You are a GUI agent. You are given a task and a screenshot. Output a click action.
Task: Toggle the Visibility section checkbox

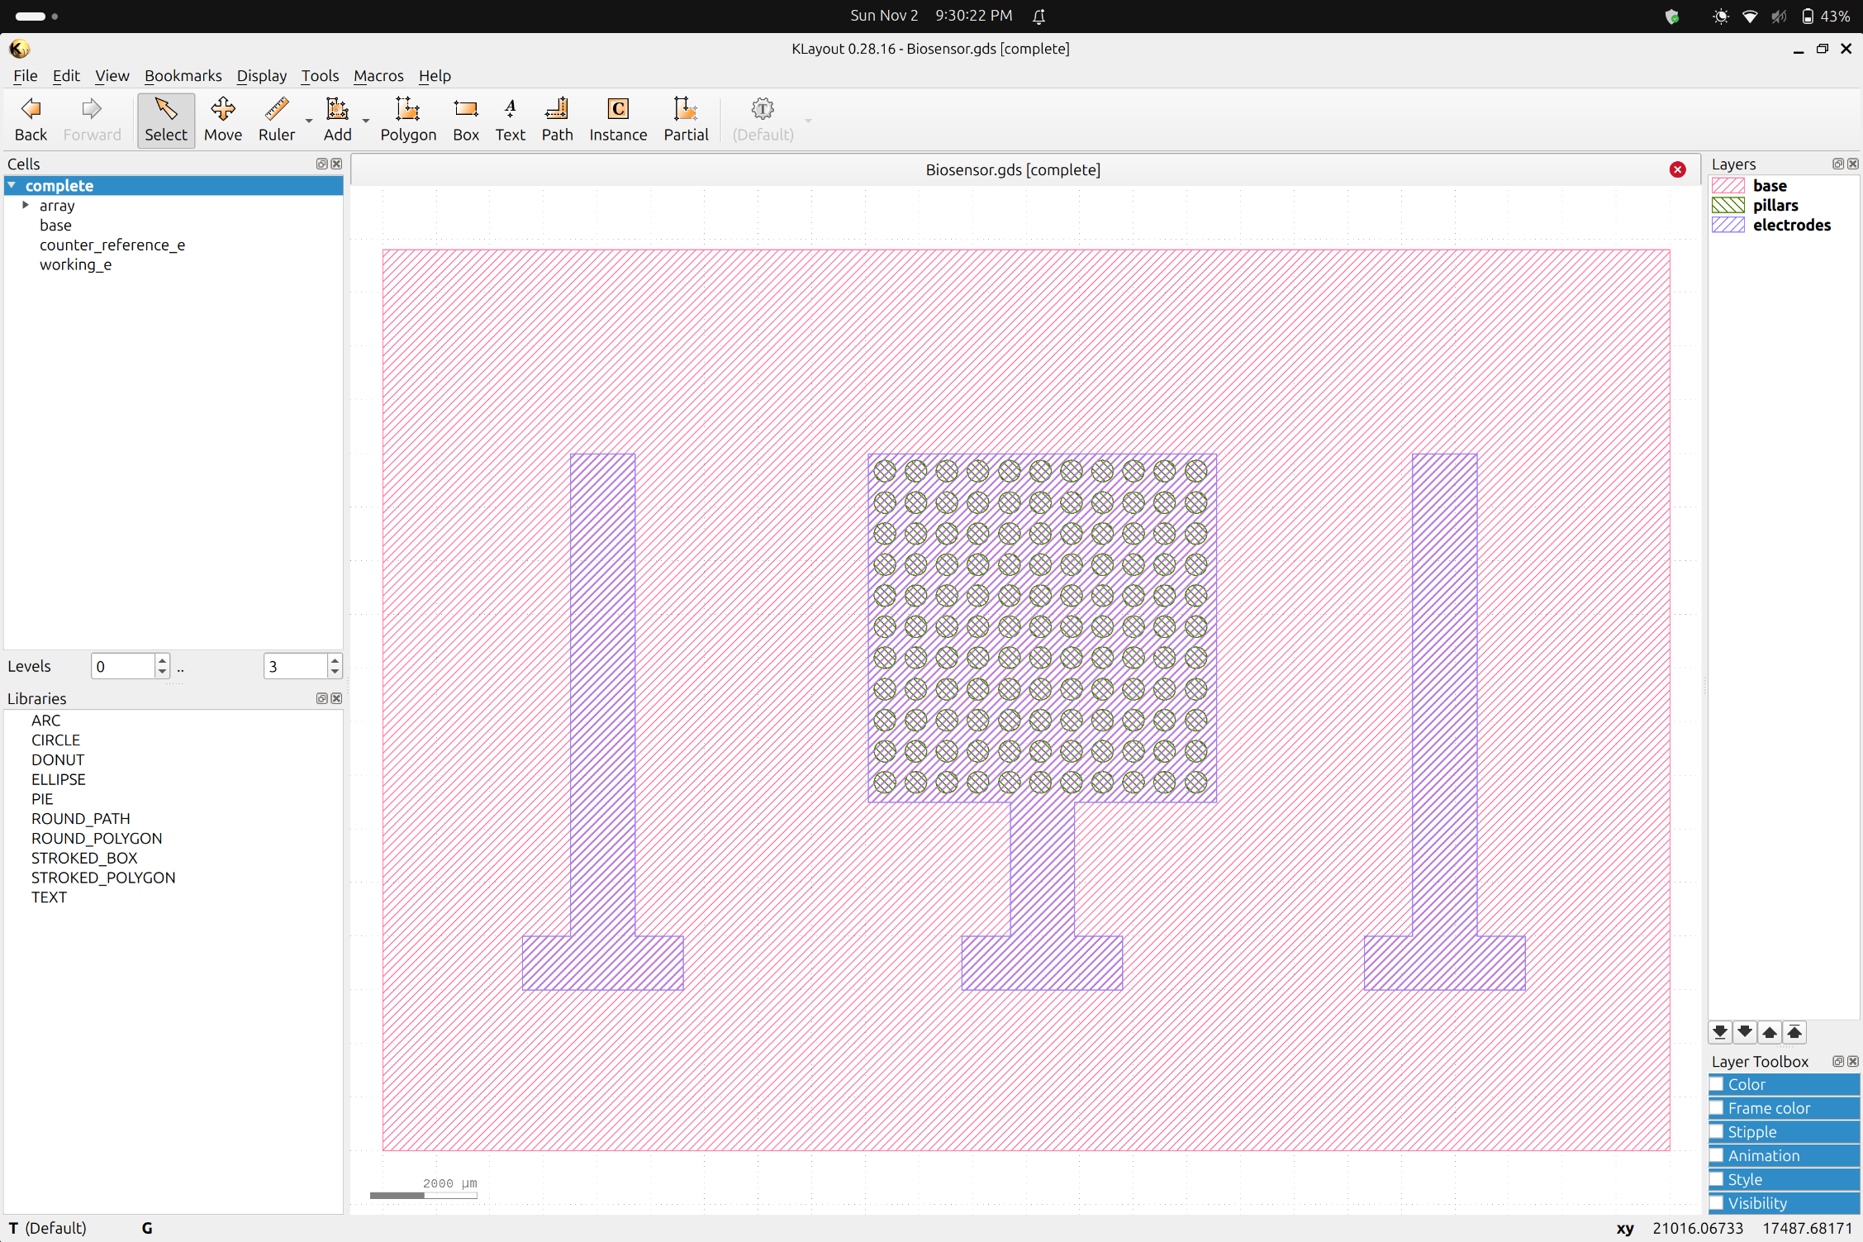(1717, 1203)
